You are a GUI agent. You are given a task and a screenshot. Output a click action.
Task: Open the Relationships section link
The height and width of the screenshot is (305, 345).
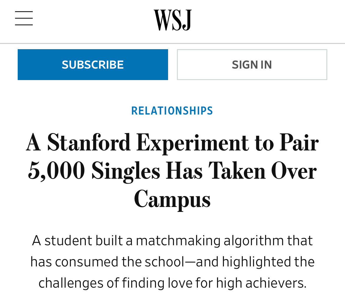pos(172,111)
